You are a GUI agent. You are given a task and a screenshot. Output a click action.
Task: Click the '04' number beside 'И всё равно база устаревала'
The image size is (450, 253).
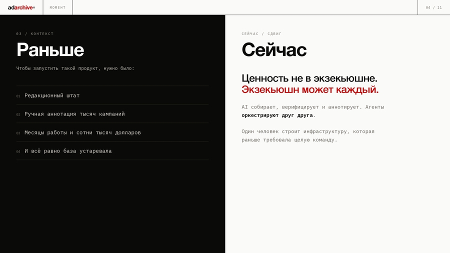point(18,151)
